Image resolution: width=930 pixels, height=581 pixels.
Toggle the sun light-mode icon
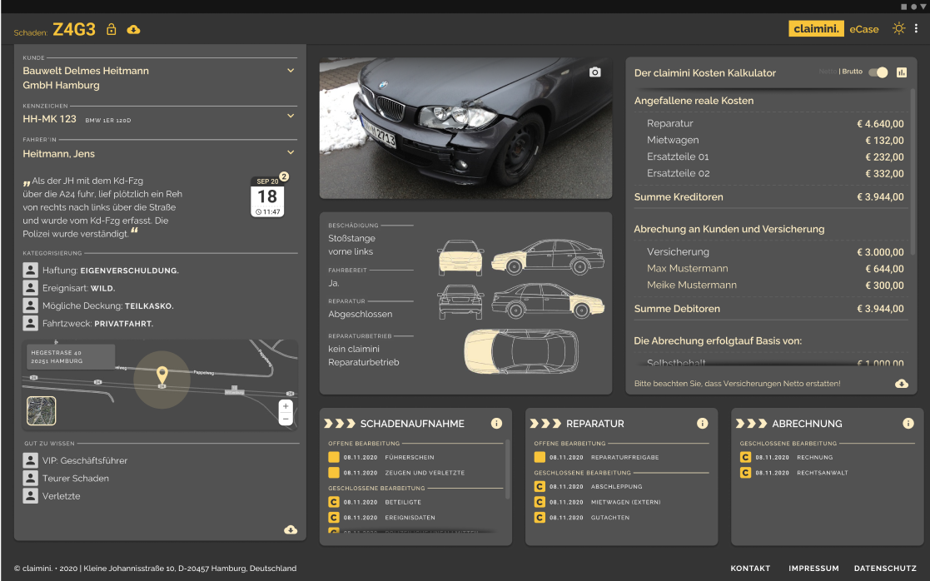[898, 28]
